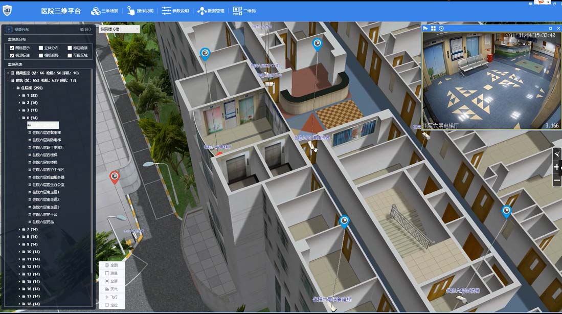Click the replay playback icon in video window
The height and width of the screenshot is (314, 562).
441,28
